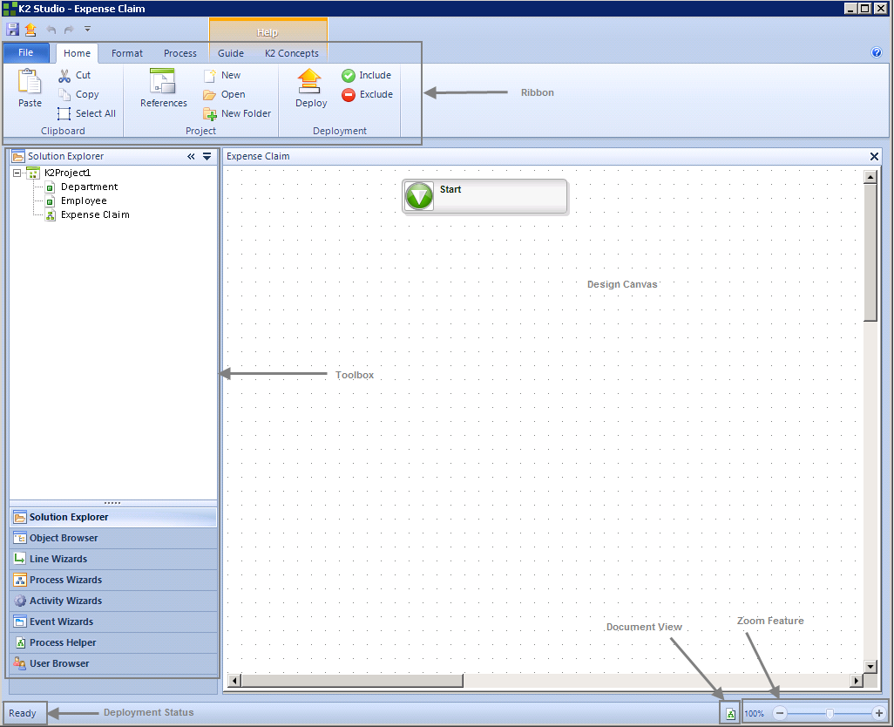
Task: Open the Process ribbon tab
Action: (180, 53)
